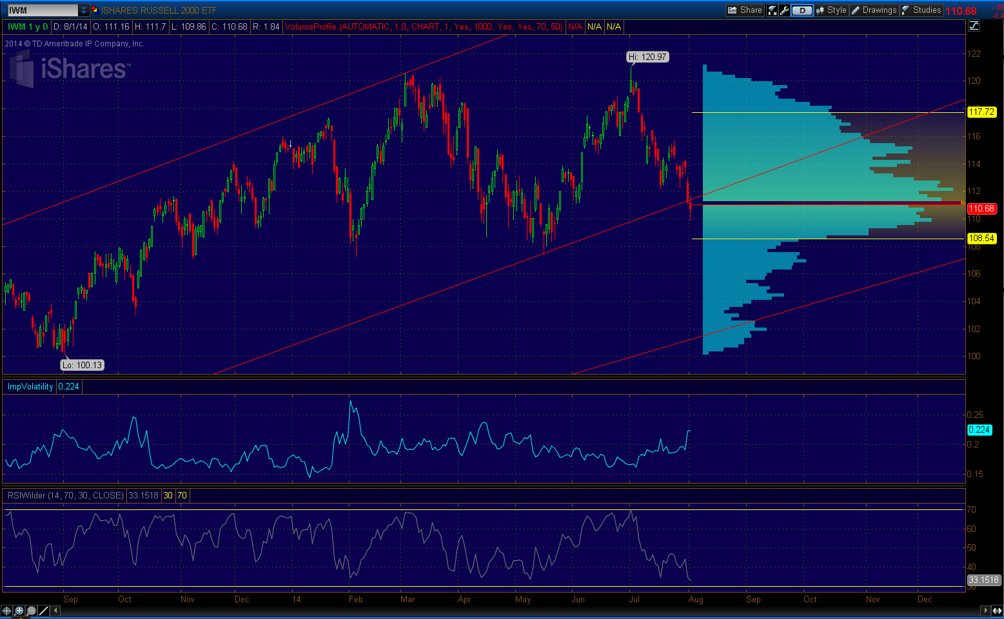This screenshot has height=619, width=1004.
Task: Open chart settings wrench icon
Action: coord(784,10)
